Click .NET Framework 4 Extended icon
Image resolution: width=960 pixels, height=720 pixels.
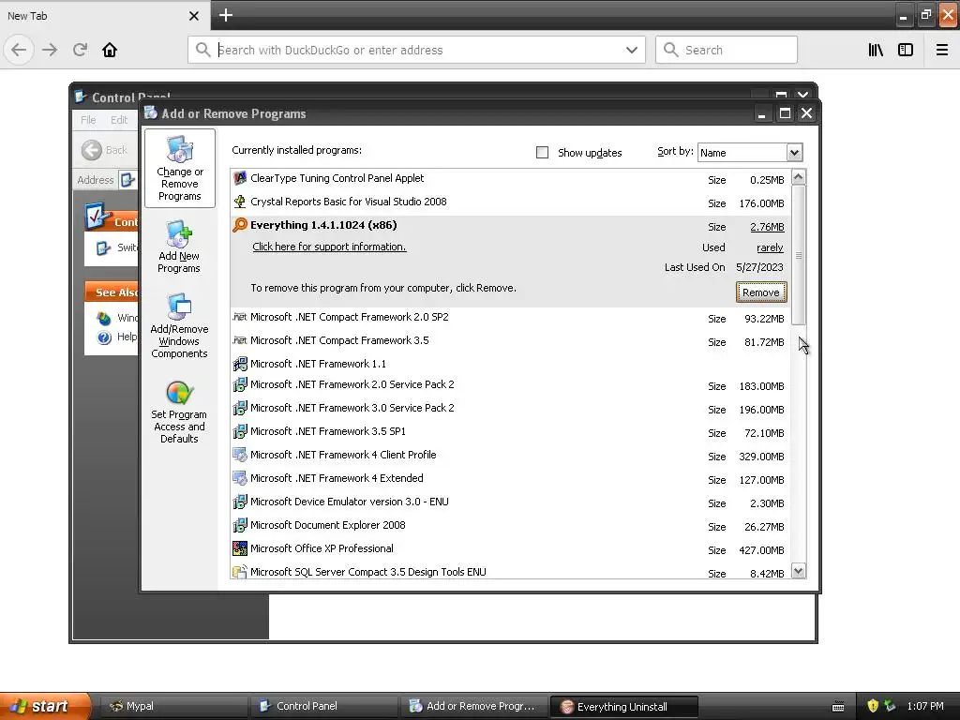(x=240, y=478)
